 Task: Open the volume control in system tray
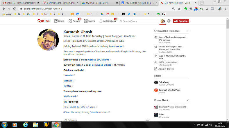point(210,125)
